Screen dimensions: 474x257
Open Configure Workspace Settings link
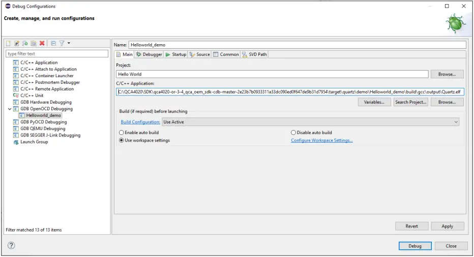pos(321,140)
